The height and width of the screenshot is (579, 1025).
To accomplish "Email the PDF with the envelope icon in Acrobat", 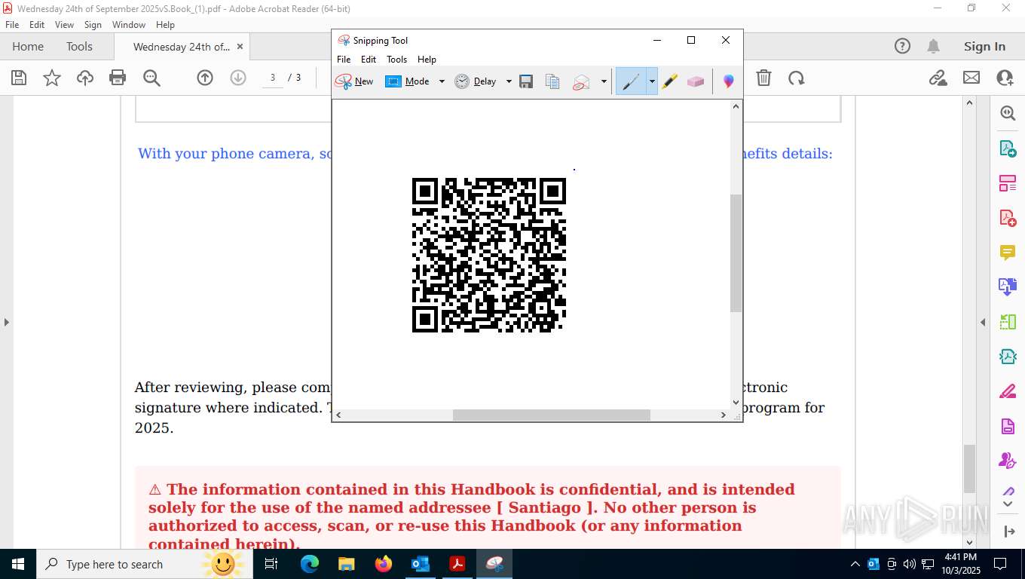I will point(971,78).
